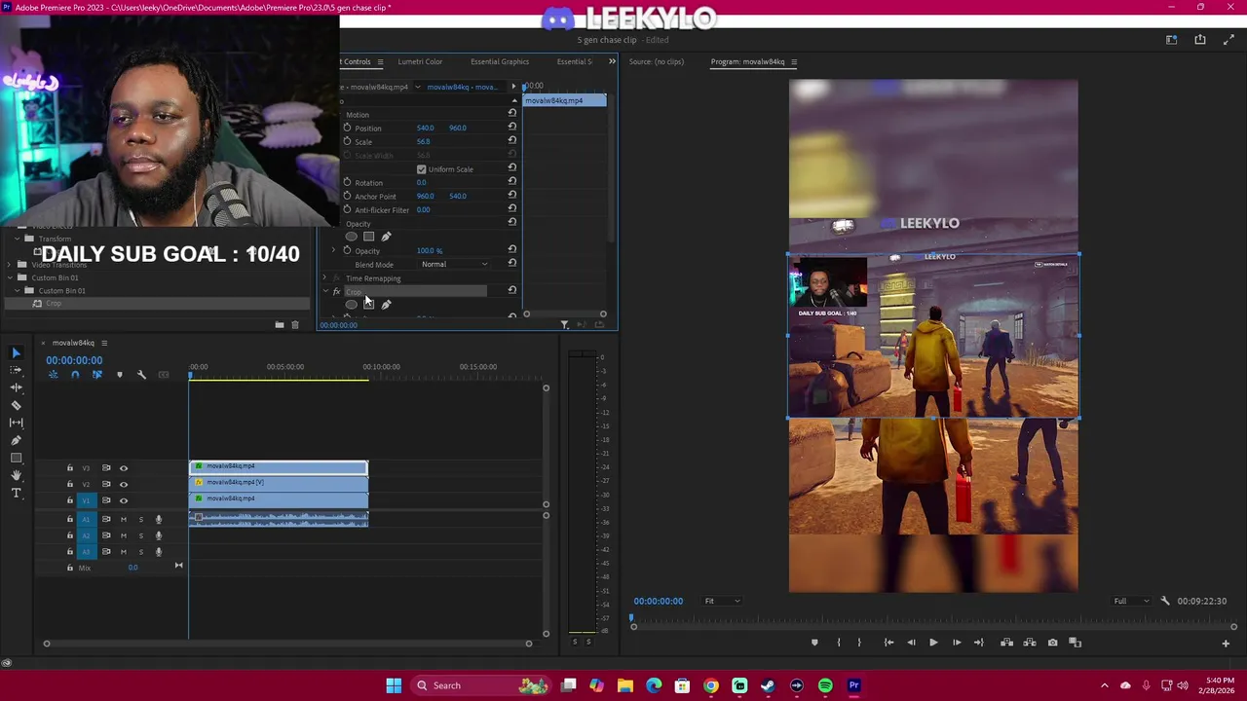
Task: Open the Fit zoom level dropdown
Action: pos(722,601)
